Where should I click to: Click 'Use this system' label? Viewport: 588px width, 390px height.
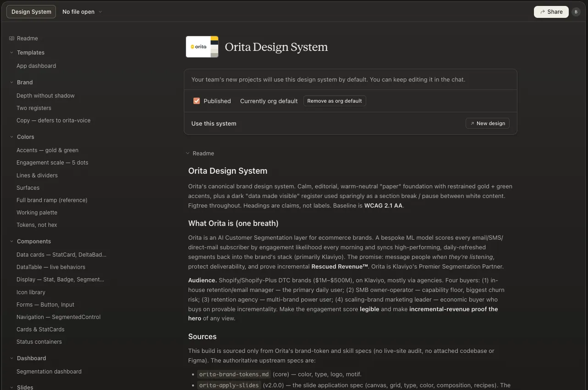click(x=214, y=123)
